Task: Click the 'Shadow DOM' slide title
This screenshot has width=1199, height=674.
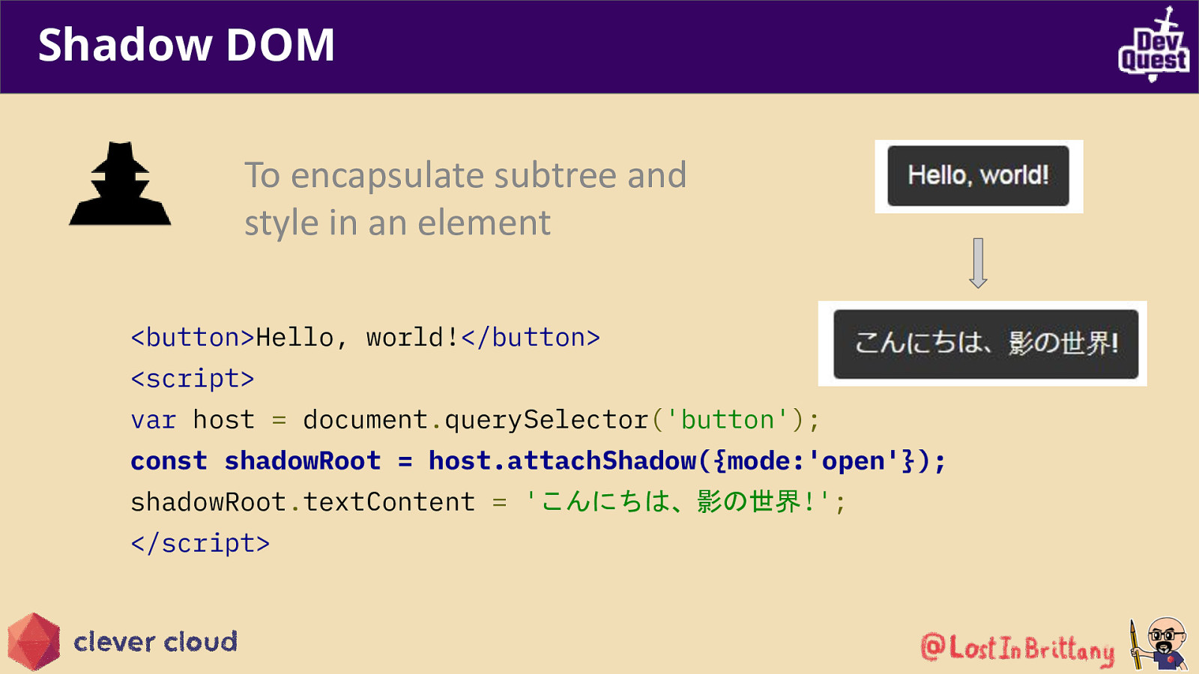Action: coord(187,45)
